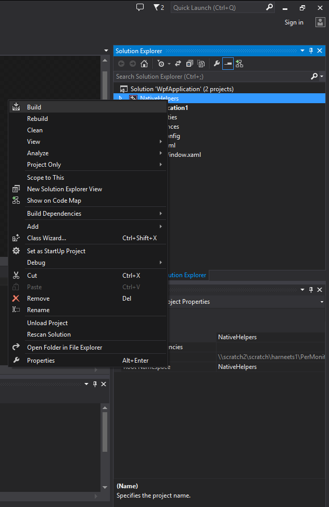Toggle Solution Explorer auto-hide pin

(x=311, y=51)
